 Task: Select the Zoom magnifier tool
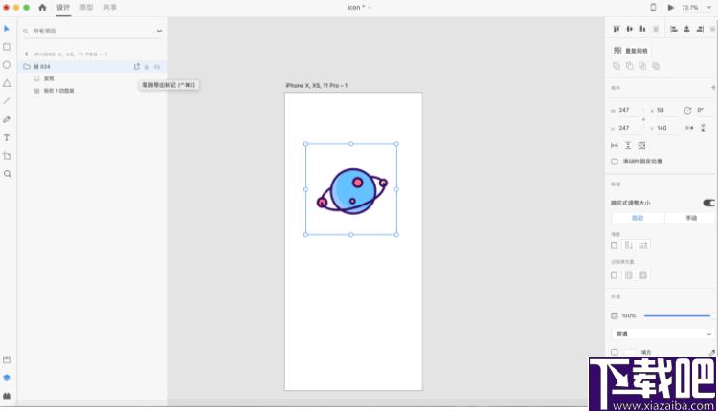click(7, 174)
